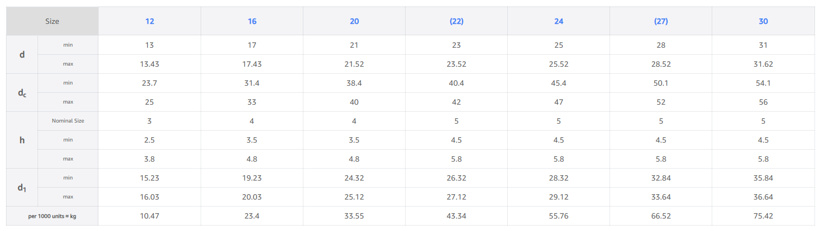Select the 31.62 d max cell
This screenshot has height=231, width=821.
pos(763,64)
